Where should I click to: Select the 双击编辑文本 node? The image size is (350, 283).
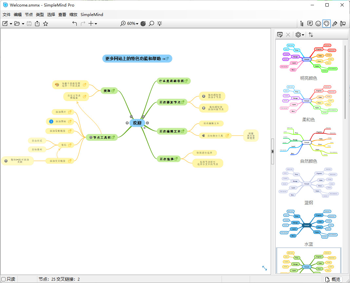click(x=211, y=123)
